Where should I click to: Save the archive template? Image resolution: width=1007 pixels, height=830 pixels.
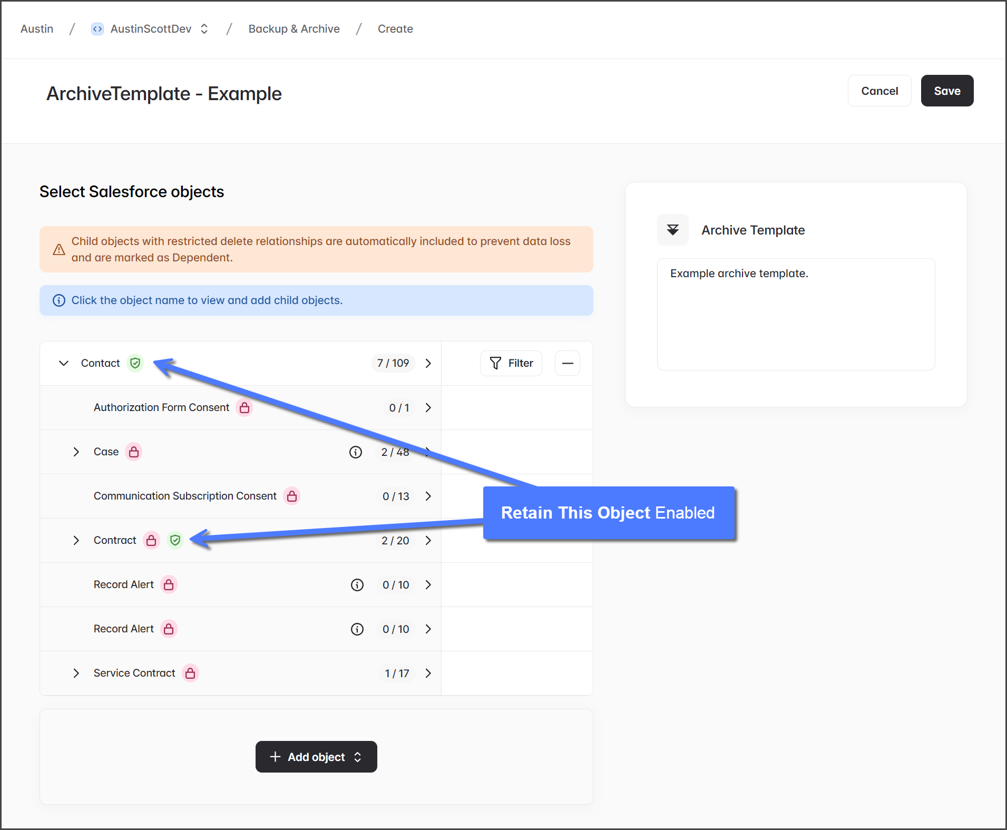tap(947, 91)
